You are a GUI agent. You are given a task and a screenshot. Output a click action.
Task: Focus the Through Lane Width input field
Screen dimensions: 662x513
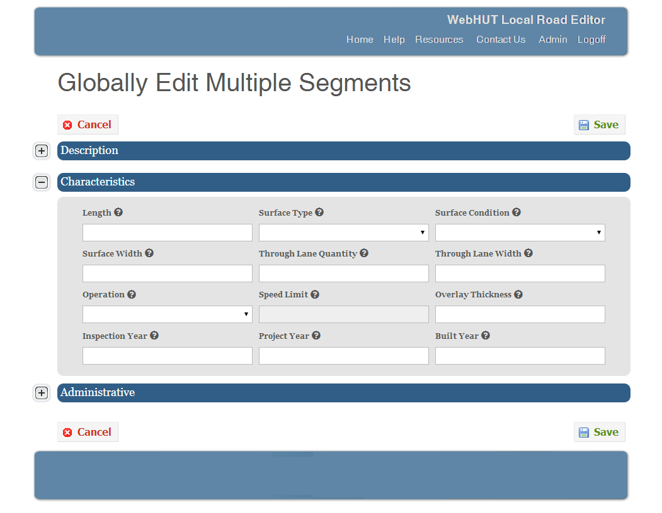[520, 273]
